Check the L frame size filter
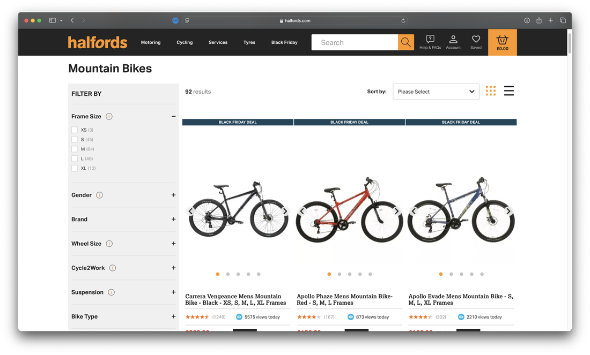This screenshot has height=355, width=590. 75,158
